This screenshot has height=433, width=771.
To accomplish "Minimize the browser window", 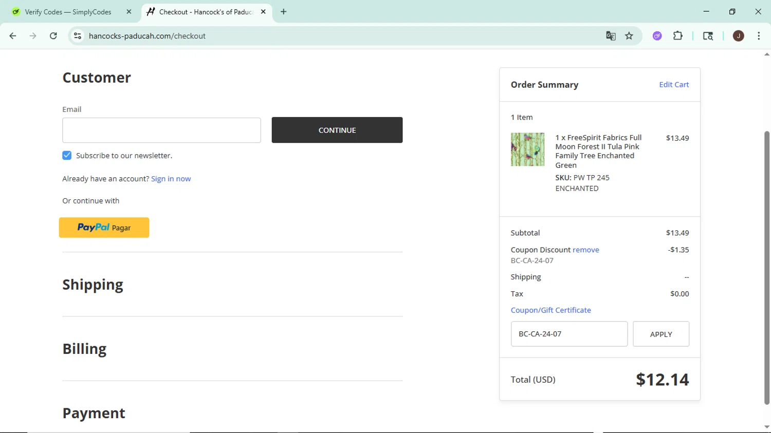I will (706, 11).
